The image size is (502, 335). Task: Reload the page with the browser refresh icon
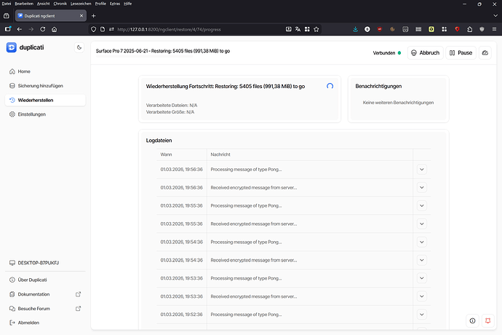tap(42, 29)
